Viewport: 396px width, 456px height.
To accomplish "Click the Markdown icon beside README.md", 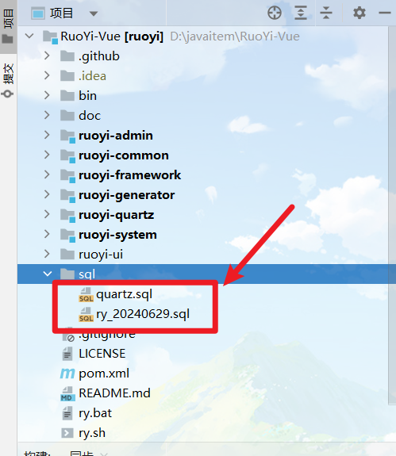I will coord(67,393).
